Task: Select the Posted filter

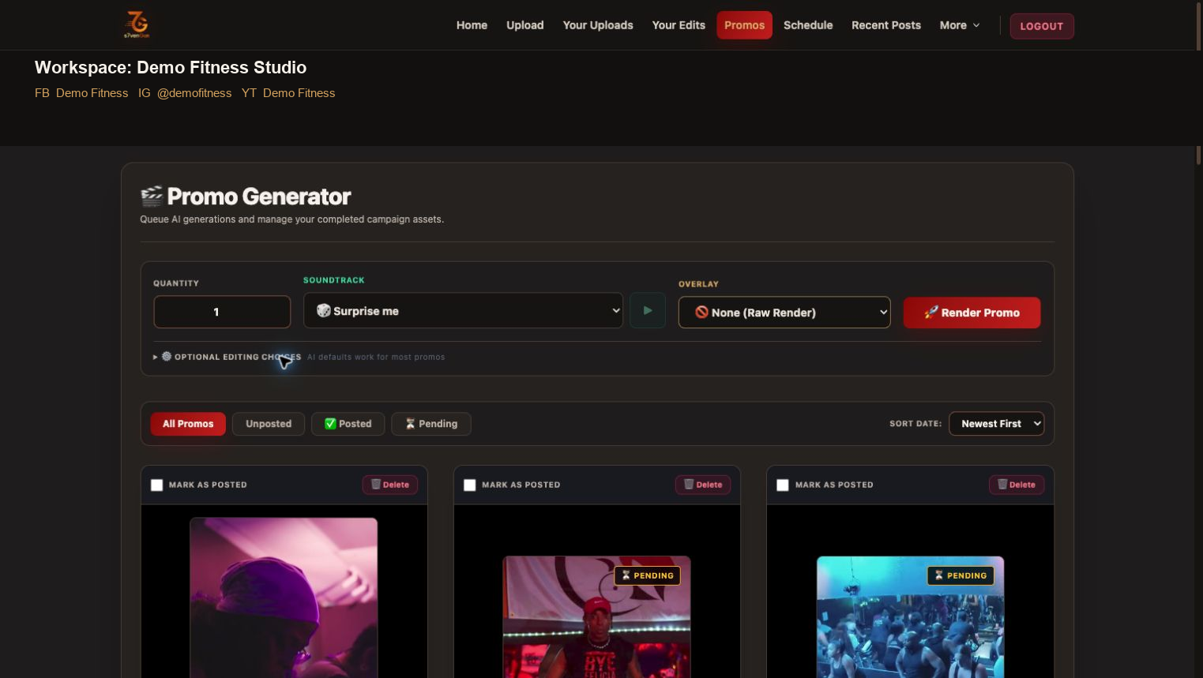Action: [x=348, y=424]
